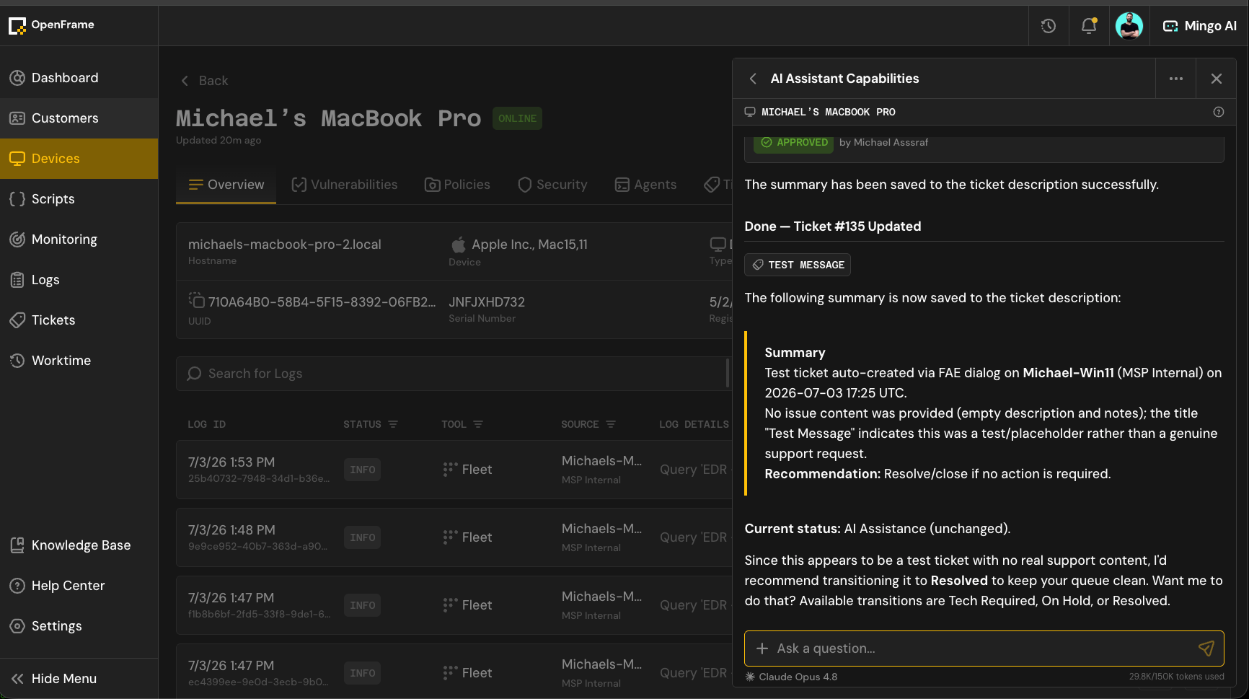Open Mingo AI assistant button
The width and height of the screenshot is (1249, 699).
(x=1200, y=26)
